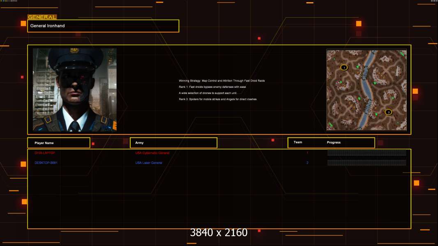
Task: Click the Rank 3 Spiders and Angels line
Action: [218, 99]
